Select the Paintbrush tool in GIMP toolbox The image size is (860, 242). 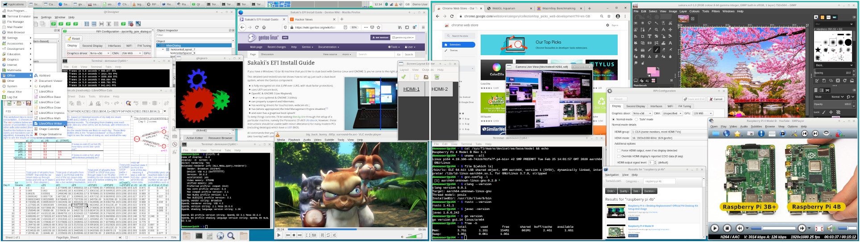click(656, 50)
